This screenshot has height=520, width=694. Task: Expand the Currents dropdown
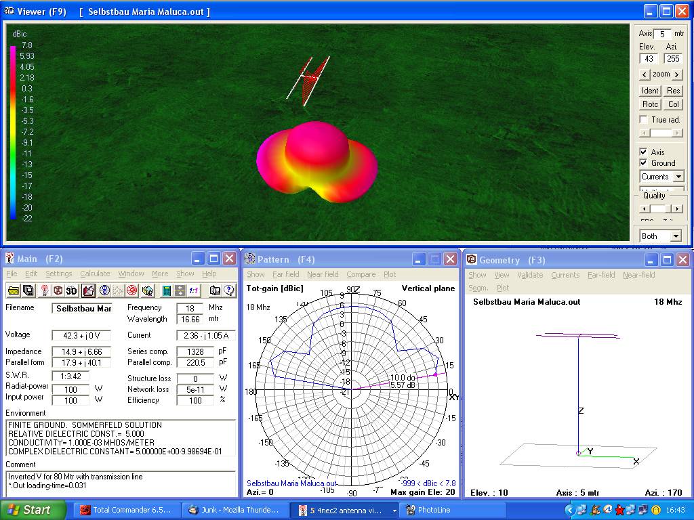[x=678, y=177]
